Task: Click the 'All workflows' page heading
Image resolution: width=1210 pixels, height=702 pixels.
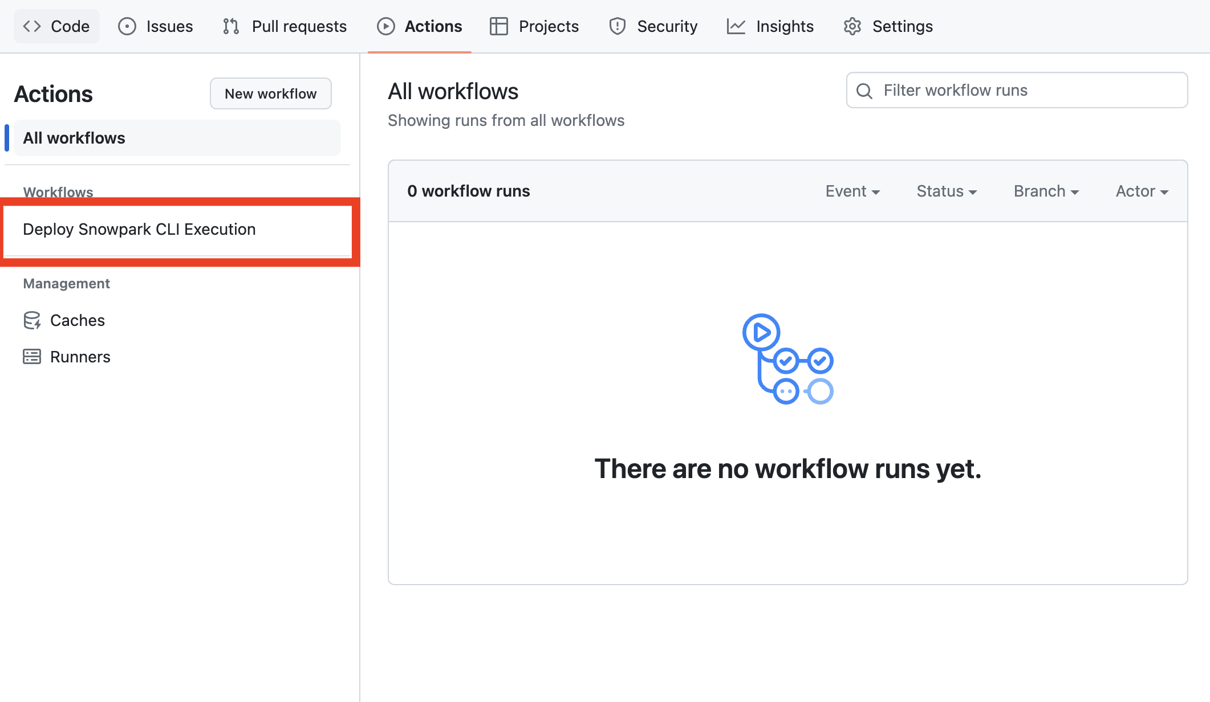Action: (453, 92)
